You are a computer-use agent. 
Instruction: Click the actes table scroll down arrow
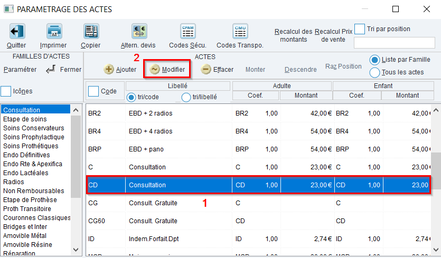[436, 250]
